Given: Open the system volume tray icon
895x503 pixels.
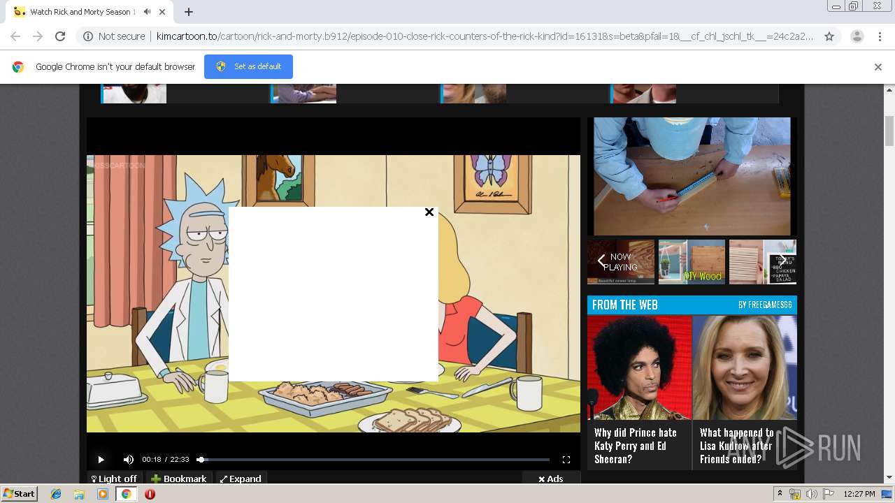Looking at the screenshot, I should point(811,494).
